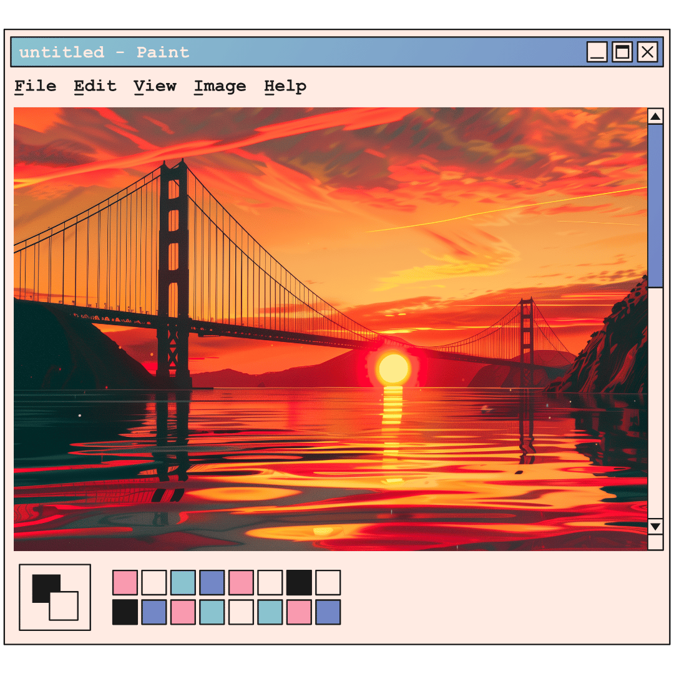Pick the last white swatch ending the top row
The width and height of the screenshot is (674, 674).
[328, 582]
